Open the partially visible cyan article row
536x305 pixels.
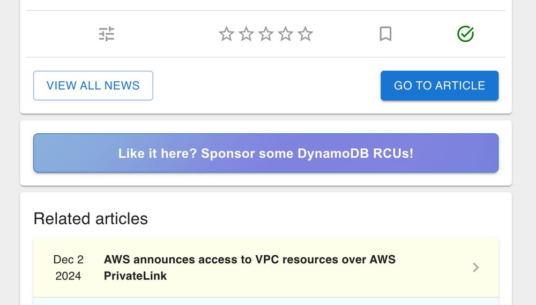point(266,301)
